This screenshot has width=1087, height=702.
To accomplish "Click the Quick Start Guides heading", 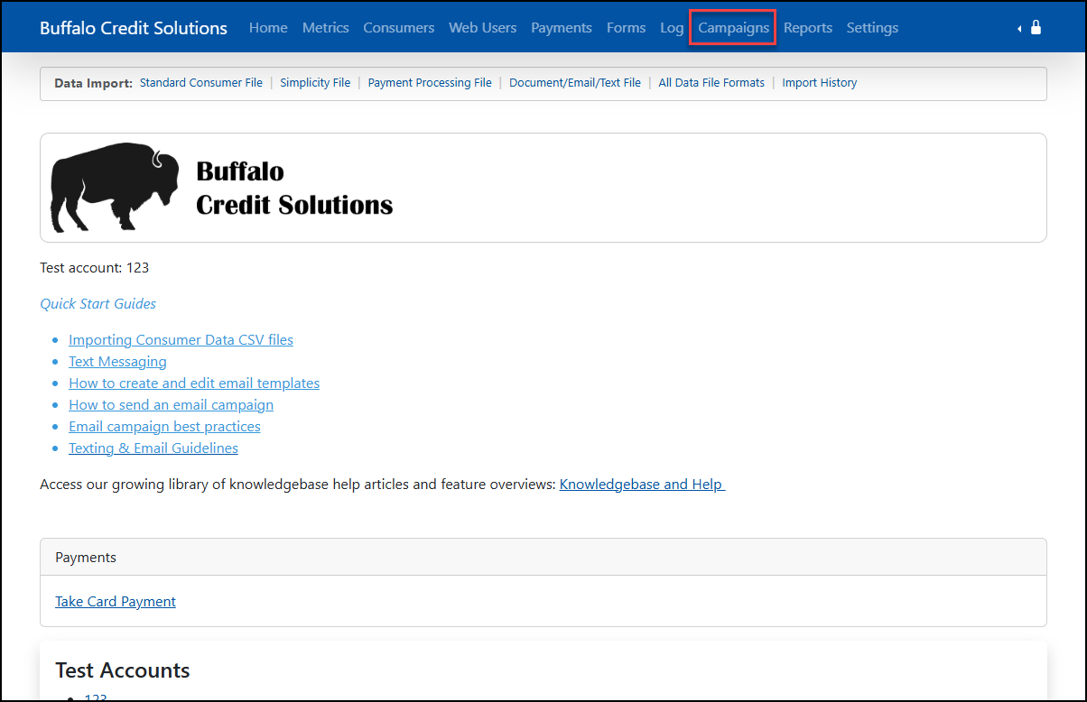I will [98, 304].
